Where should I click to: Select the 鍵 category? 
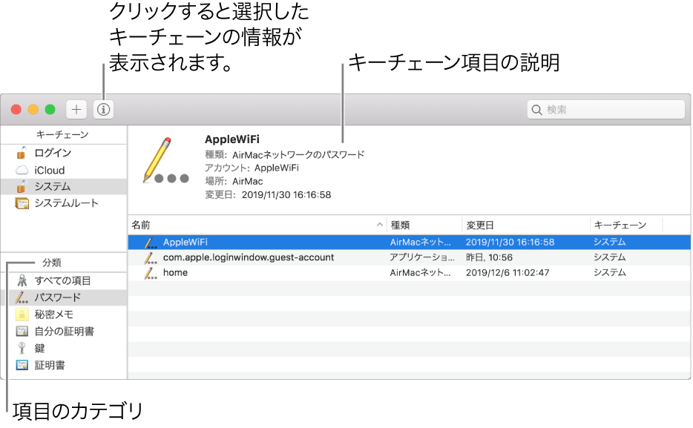pos(64,348)
